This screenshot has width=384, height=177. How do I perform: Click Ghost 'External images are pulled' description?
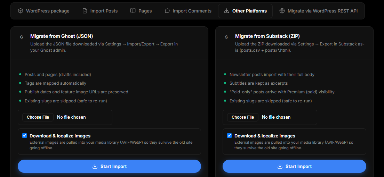pyautogui.click(x=111, y=145)
